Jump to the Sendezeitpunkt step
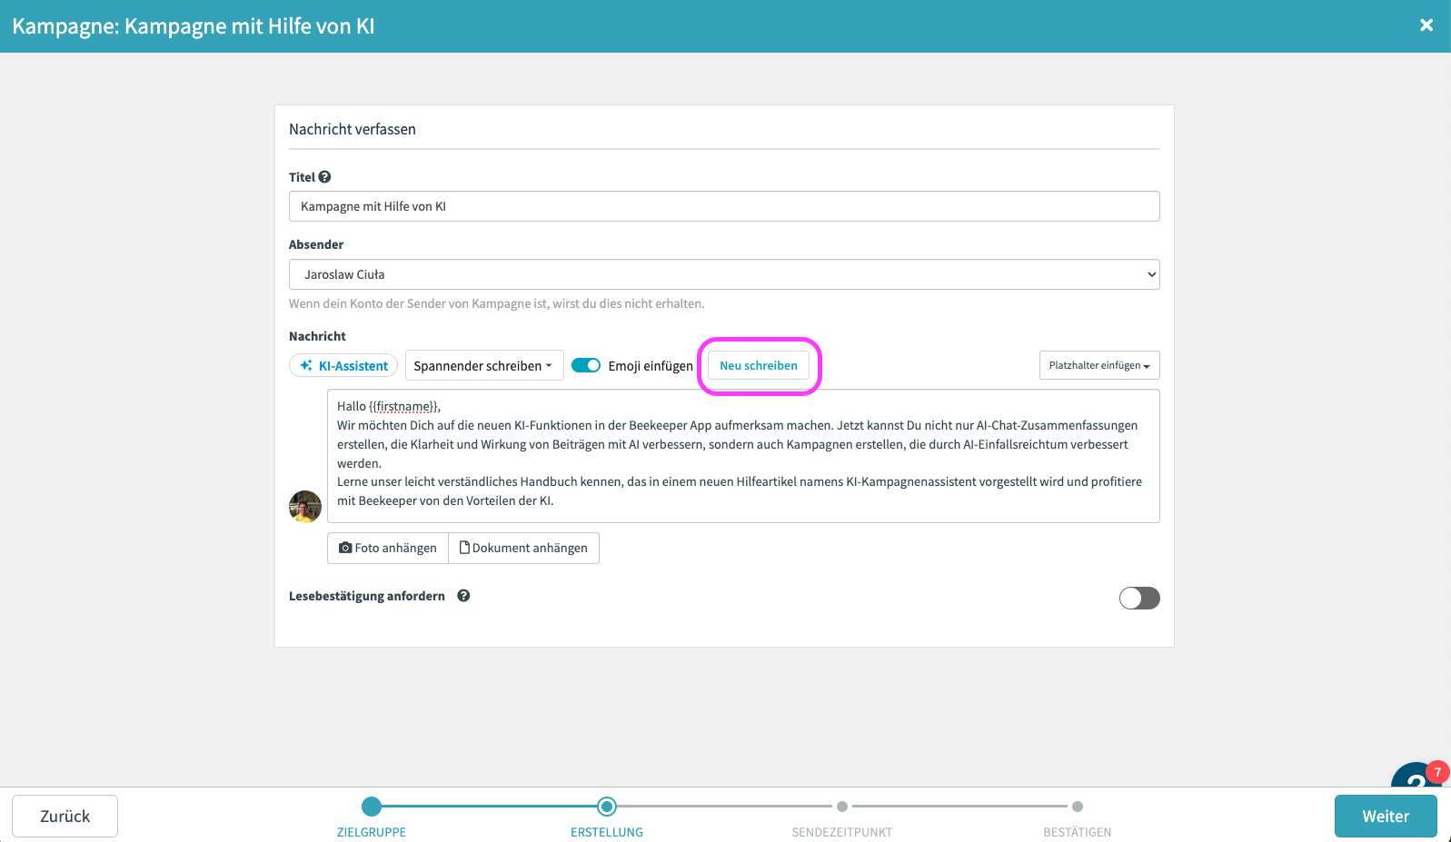Viewport: 1451px width, 842px height. pyautogui.click(x=842, y=807)
